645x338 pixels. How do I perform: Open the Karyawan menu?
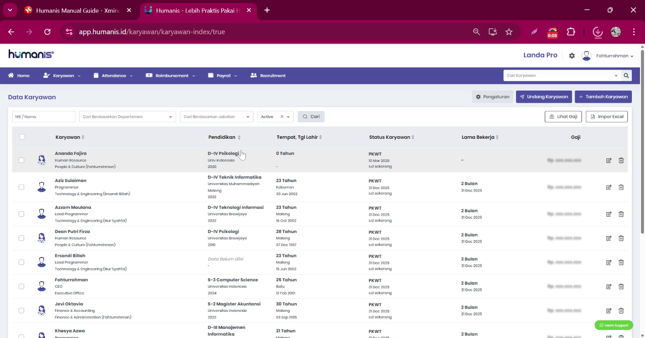point(61,75)
